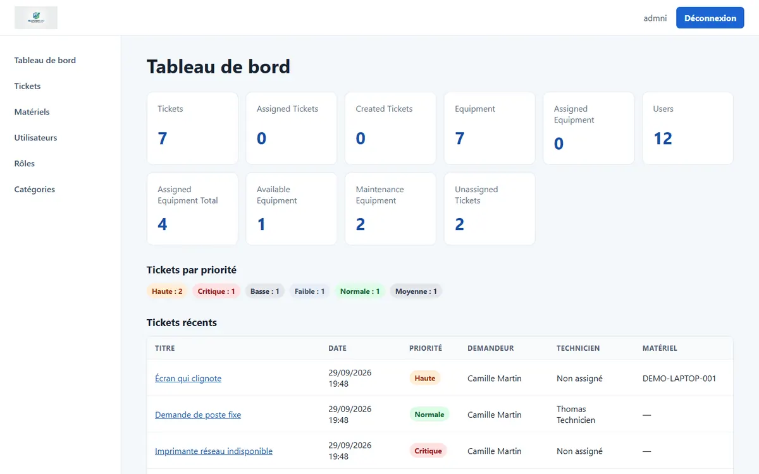Click the Users card showing 12
This screenshot has width=759, height=474.
tap(688, 128)
